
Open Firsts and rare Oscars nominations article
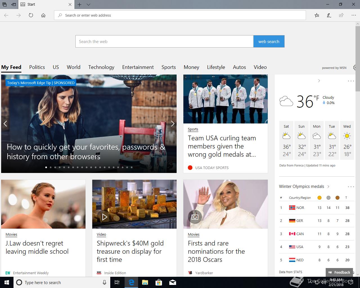216,251
